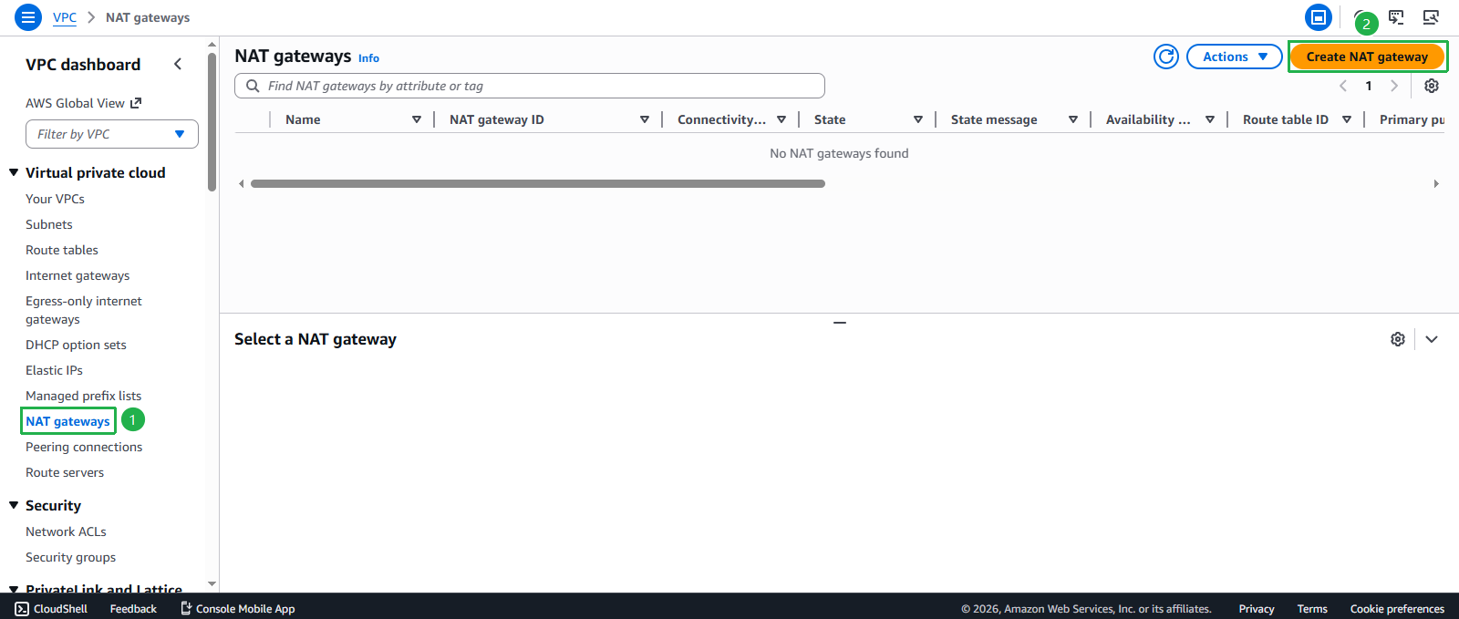Go to the previous results page
The height and width of the screenshot is (619, 1459).
pos(1343,86)
